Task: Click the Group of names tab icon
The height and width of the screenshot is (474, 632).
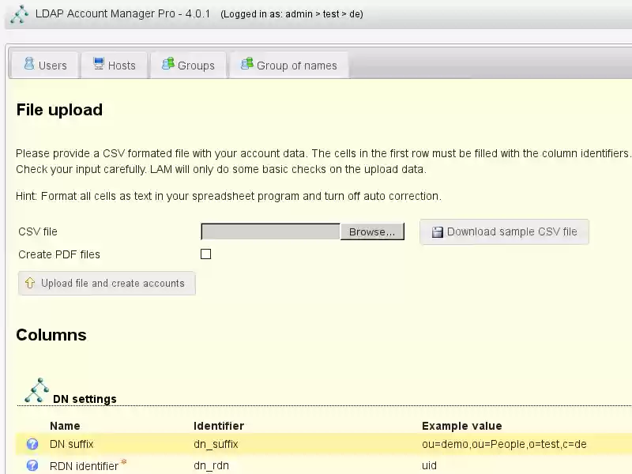Action: coord(246,64)
